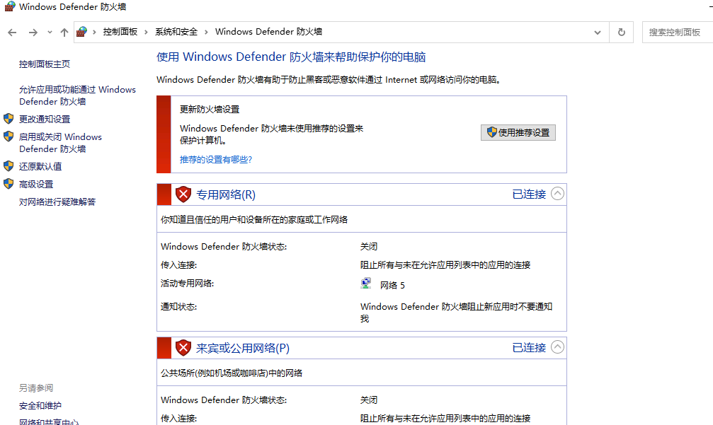The height and width of the screenshot is (425, 713).
Task: Open 推荐的设置有哪些? help link
Action: tap(215, 159)
